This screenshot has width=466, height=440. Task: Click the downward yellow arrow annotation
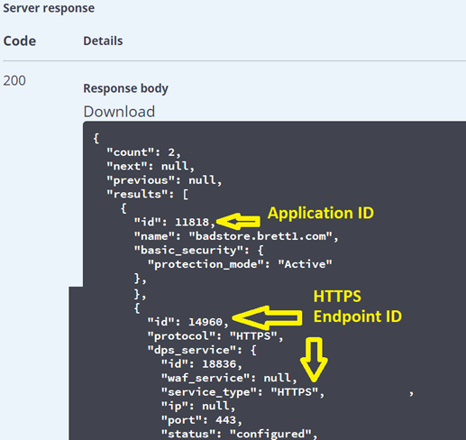click(x=314, y=360)
